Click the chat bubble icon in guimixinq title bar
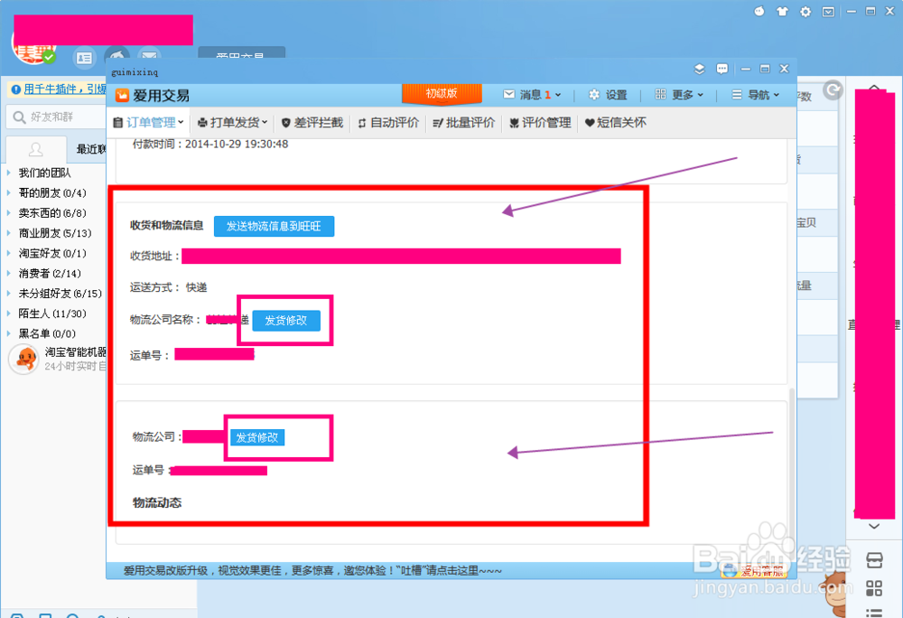This screenshot has height=618, width=903. tap(721, 69)
